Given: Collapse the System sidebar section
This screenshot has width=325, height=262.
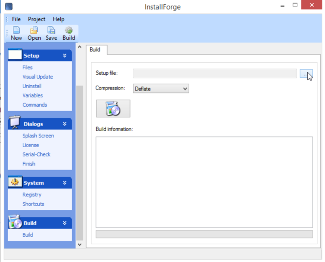Looking at the screenshot, I should pos(65,183).
